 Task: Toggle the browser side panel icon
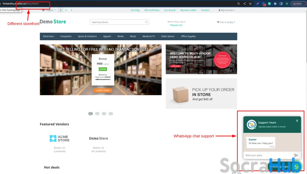281,4
